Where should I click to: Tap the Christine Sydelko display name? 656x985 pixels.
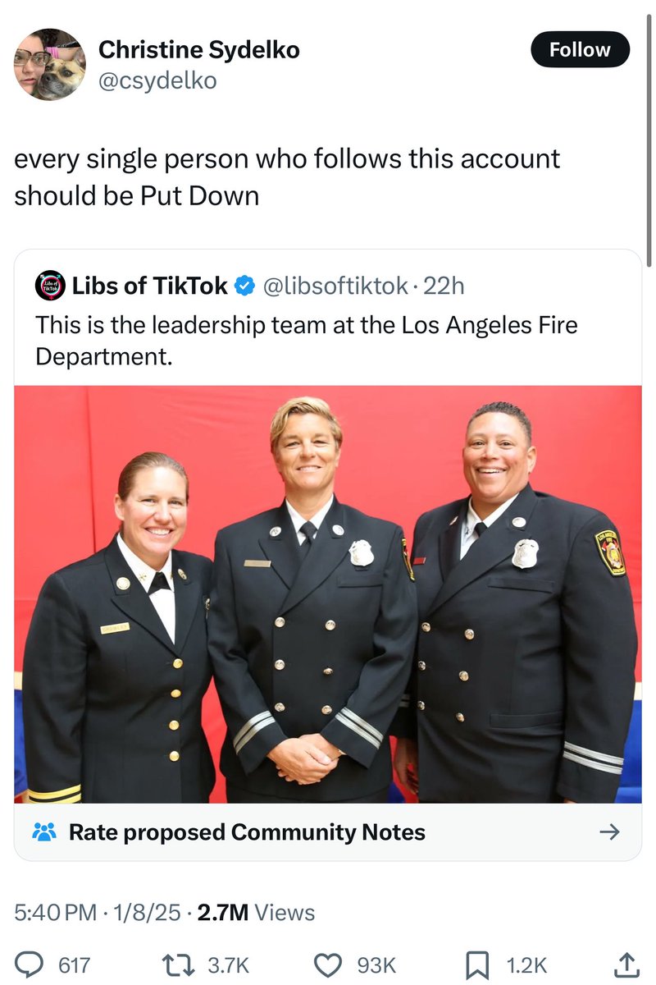coord(199,50)
